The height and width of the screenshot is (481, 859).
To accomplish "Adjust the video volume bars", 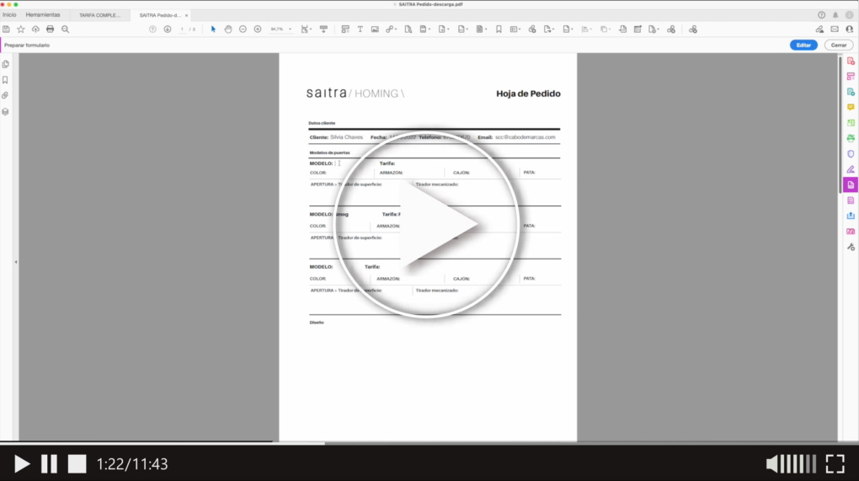I will point(798,464).
